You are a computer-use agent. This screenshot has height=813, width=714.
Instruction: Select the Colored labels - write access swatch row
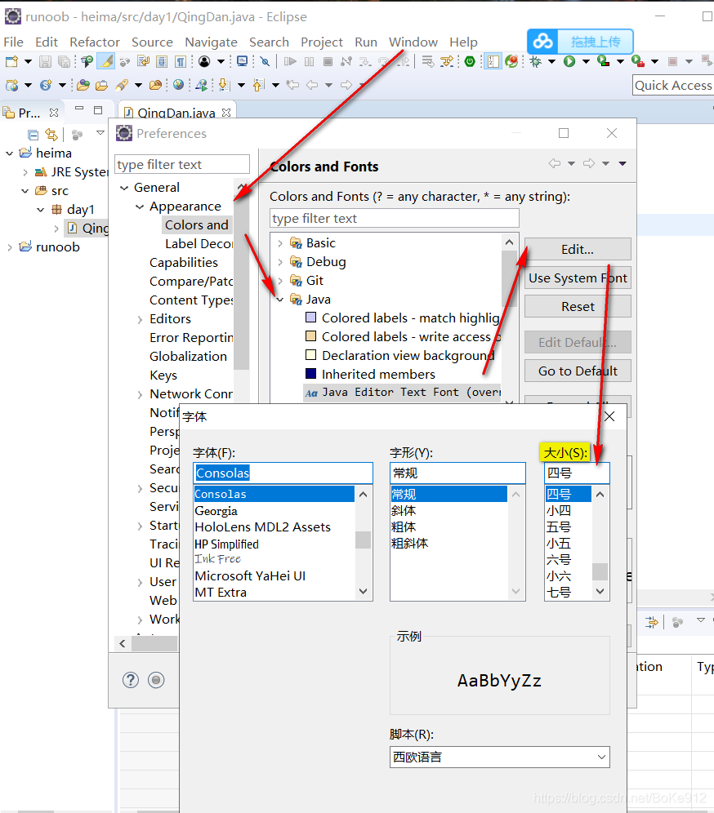(403, 337)
